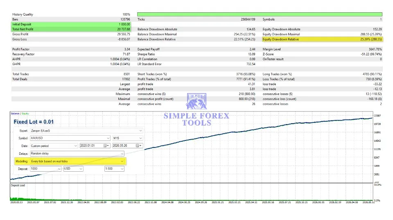Image resolution: width=393 pixels, height=220 pixels.
Task: Select Long Trades value 4785 (90.11%)
Action: 372,74
